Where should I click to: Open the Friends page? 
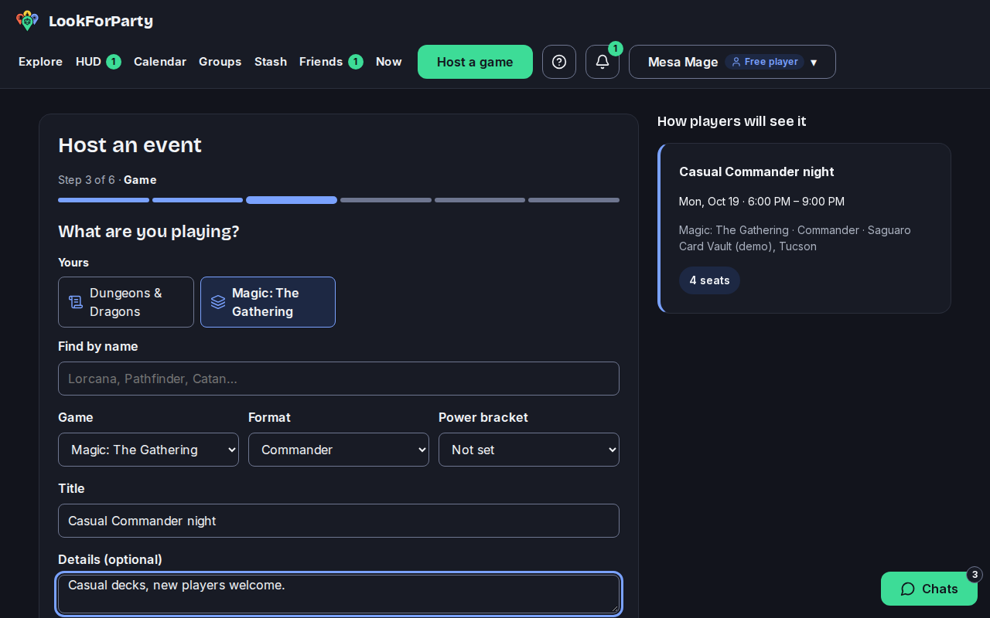point(331,62)
